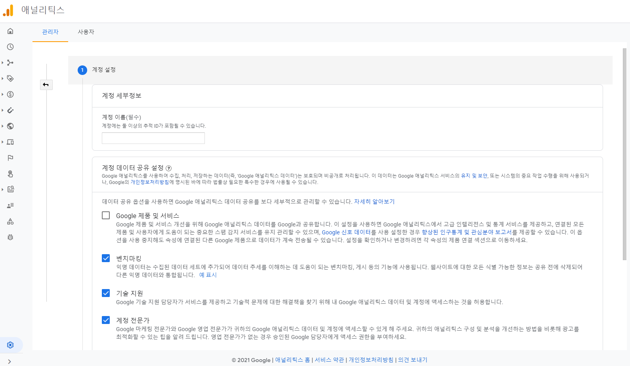Uncheck the 계정 전문가 checkbox
The height and width of the screenshot is (366, 630).
[x=106, y=320]
